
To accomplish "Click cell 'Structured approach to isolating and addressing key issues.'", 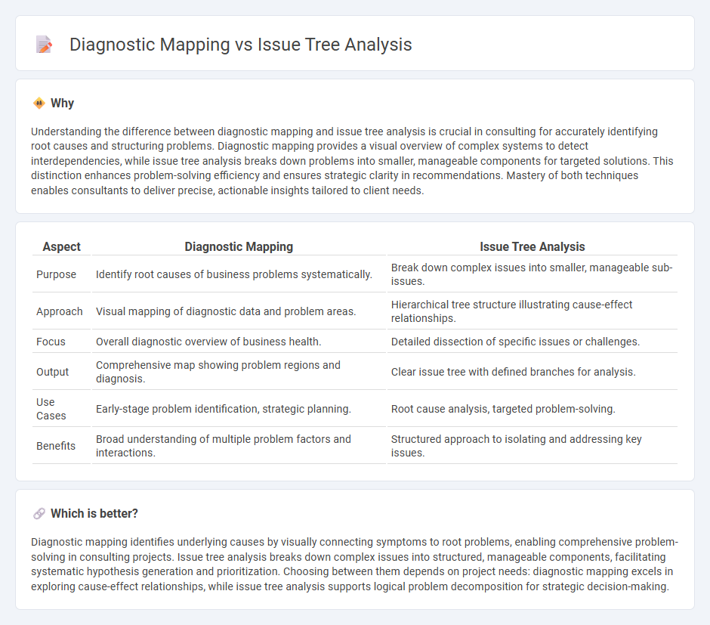I will (532, 446).
